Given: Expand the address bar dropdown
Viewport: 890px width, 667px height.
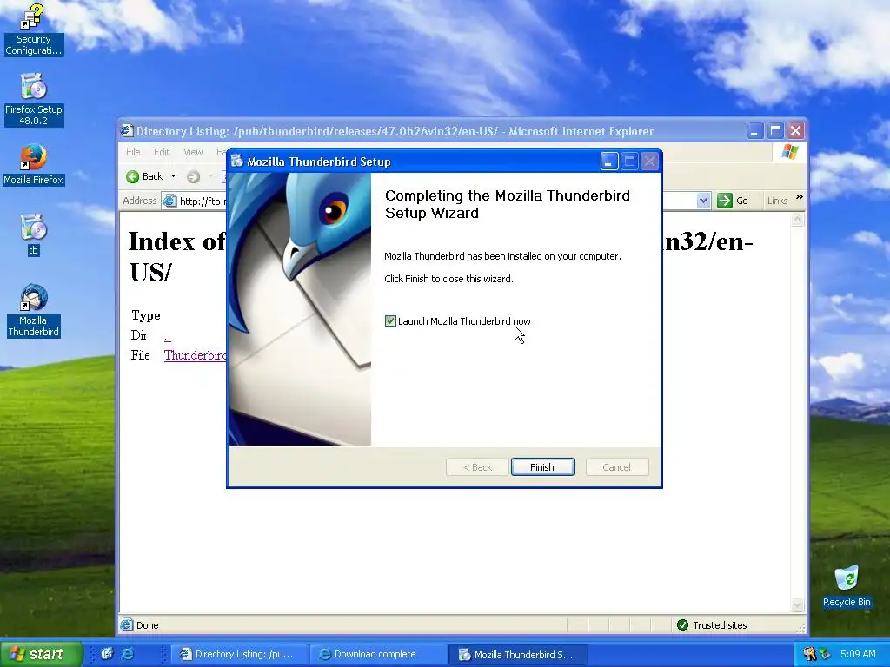Looking at the screenshot, I should (x=703, y=201).
